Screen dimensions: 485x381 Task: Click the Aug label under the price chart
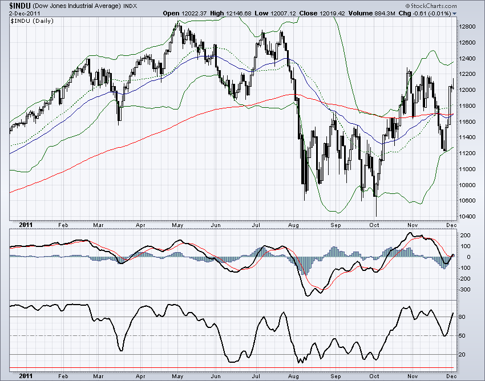pos(293,225)
